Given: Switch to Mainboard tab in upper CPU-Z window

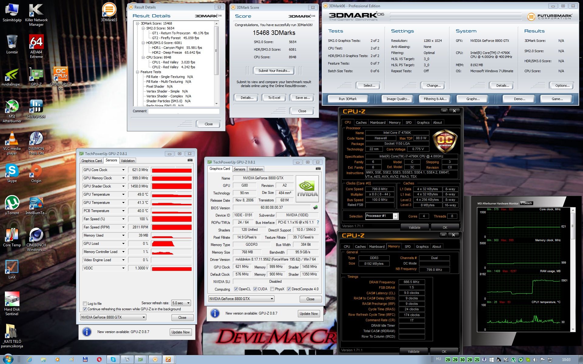Looking at the screenshot, I should (x=377, y=123).
